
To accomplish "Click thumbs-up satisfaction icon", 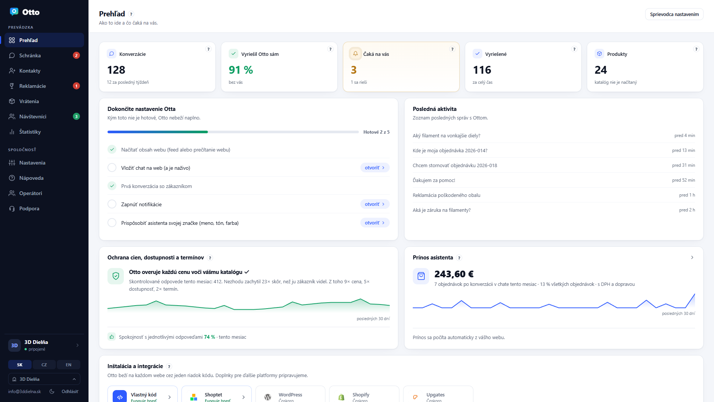I will 111,336.
